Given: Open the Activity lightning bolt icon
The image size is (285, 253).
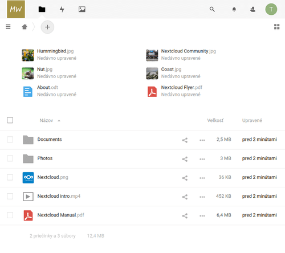Looking at the screenshot, I should tap(62, 9).
